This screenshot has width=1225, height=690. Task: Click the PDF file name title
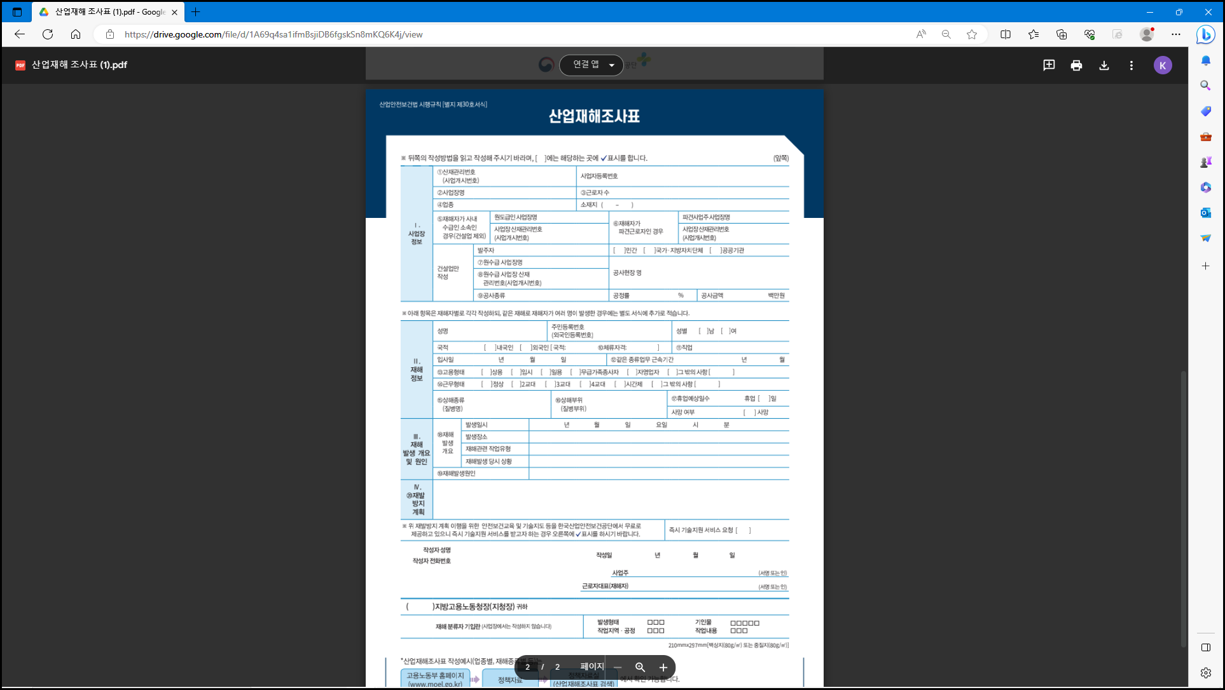click(x=80, y=65)
